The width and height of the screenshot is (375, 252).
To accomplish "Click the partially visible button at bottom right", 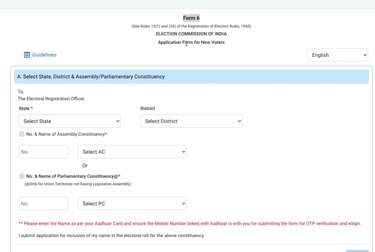I will pos(357,250).
